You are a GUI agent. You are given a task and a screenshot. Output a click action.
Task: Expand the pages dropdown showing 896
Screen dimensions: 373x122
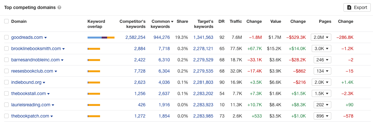[x=322, y=116]
